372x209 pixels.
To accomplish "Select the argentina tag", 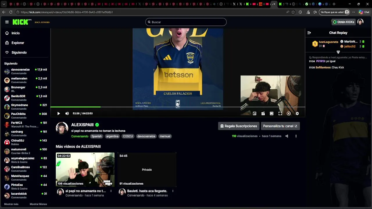I will coord(112,136).
